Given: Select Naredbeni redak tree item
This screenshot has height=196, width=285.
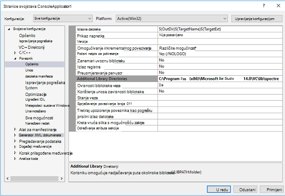Looking at the screenshot, I should pyautogui.click(x=37, y=123).
